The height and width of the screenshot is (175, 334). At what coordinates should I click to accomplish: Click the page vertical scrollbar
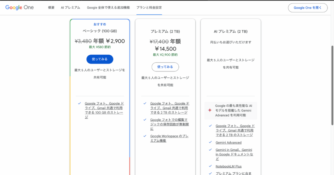332,85
